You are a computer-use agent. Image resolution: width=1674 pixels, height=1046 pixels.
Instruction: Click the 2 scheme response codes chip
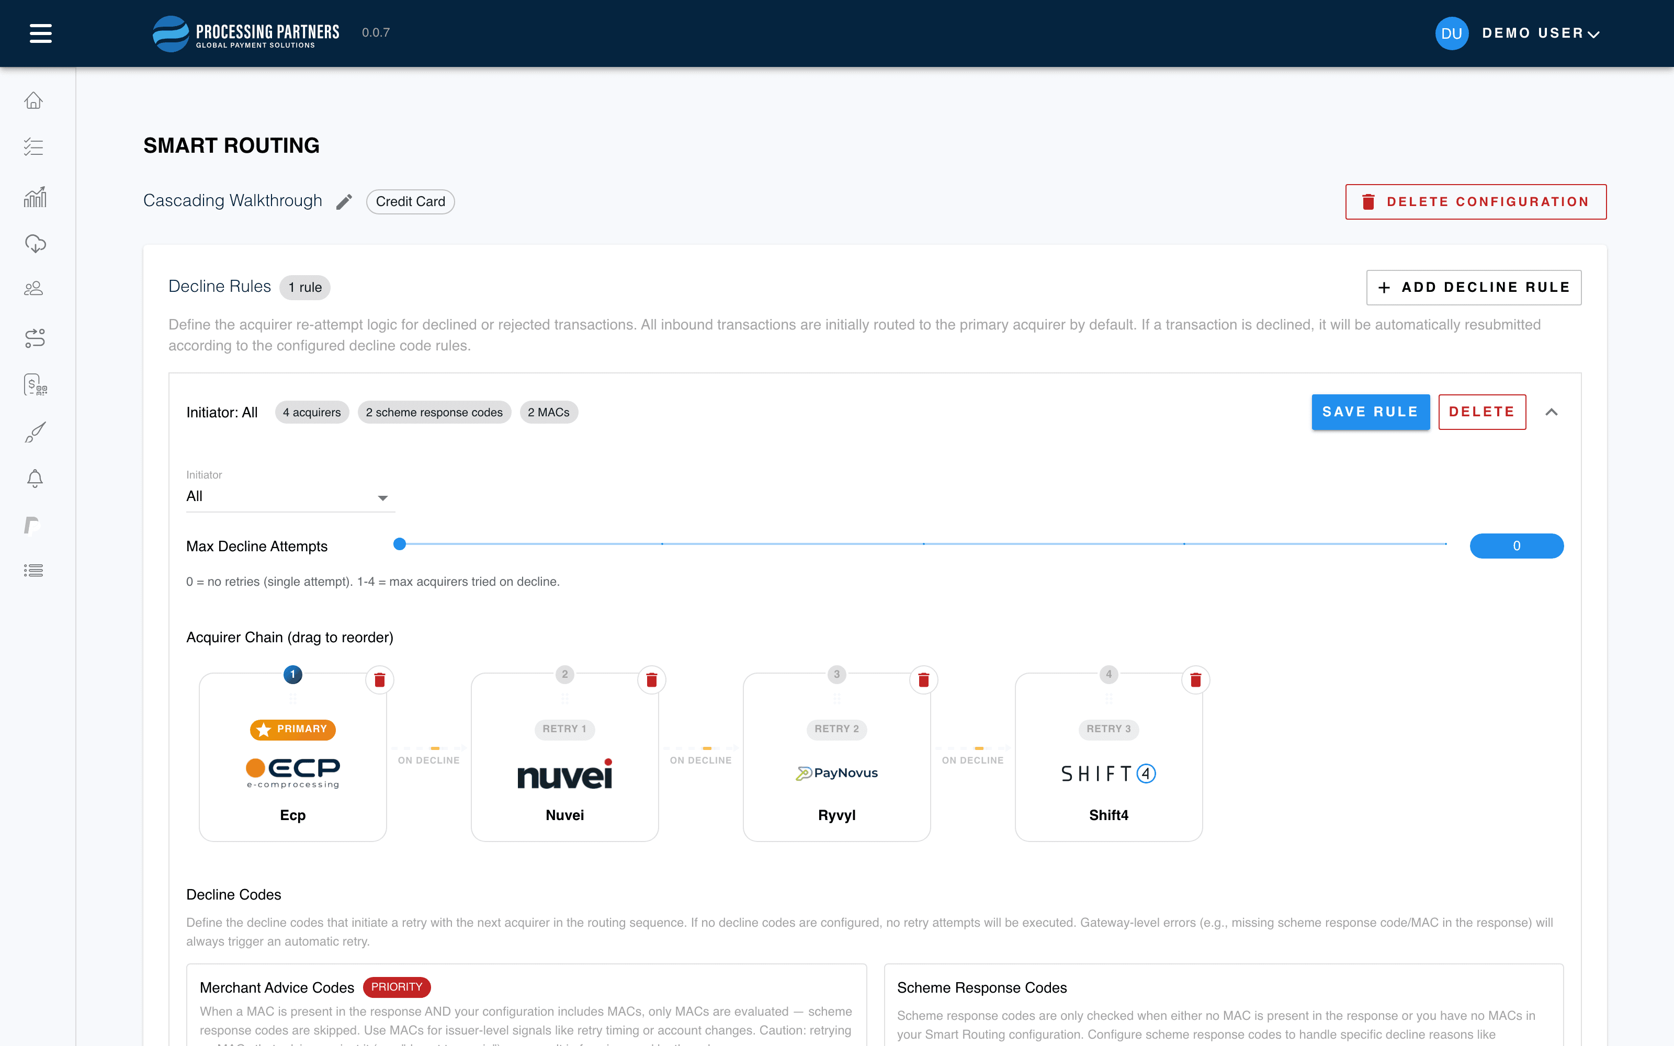(x=434, y=412)
